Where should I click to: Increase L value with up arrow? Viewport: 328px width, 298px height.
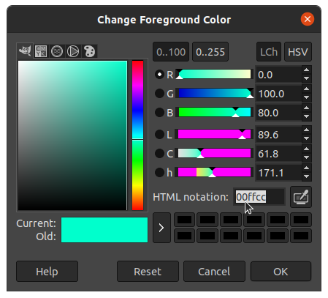[x=307, y=130]
